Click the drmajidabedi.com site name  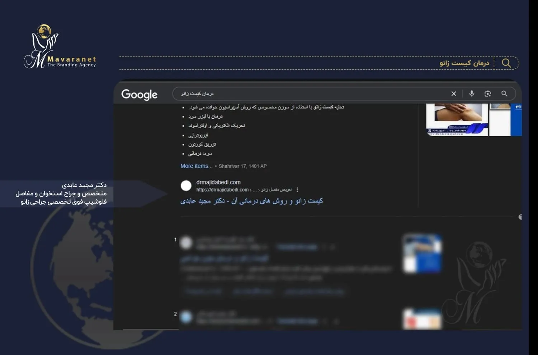pos(218,182)
